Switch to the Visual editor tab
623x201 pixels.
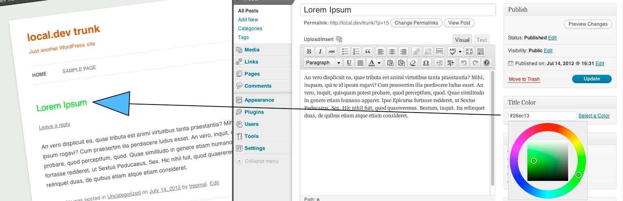462,40
